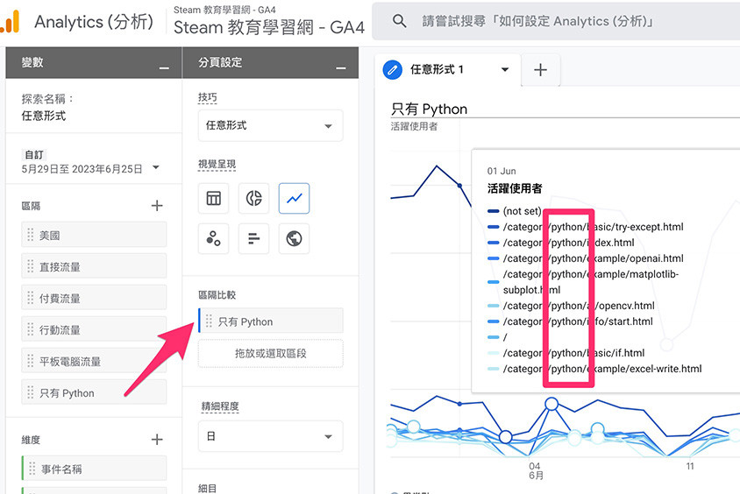
Task: Select the donut chart visualization icon
Action: [254, 199]
